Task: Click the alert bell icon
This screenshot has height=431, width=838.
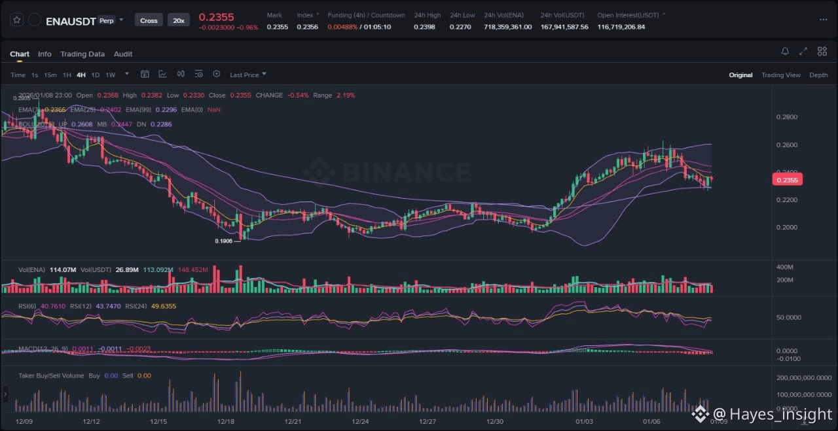Action: click(785, 52)
